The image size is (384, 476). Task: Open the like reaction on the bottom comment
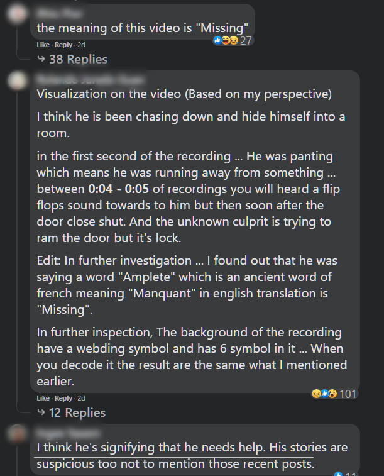click(338, 474)
